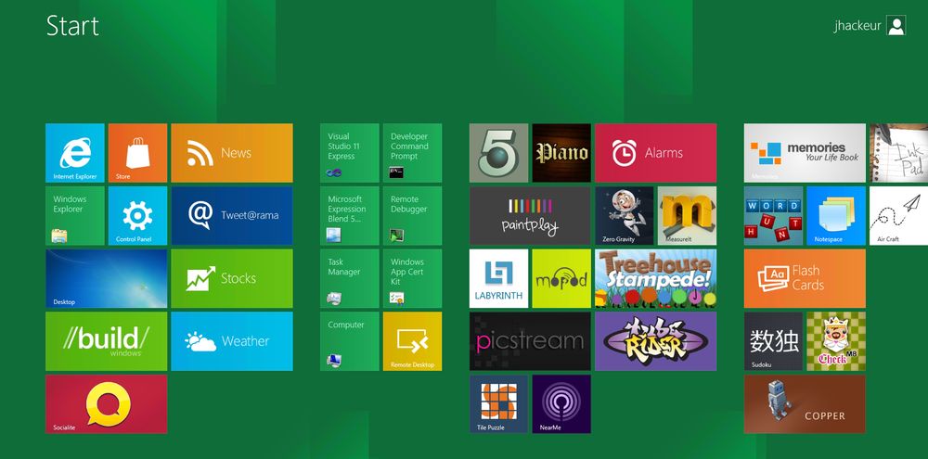This screenshot has height=459, width=928.
Task: Launch the Word Hunt tile
Action: tap(774, 216)
